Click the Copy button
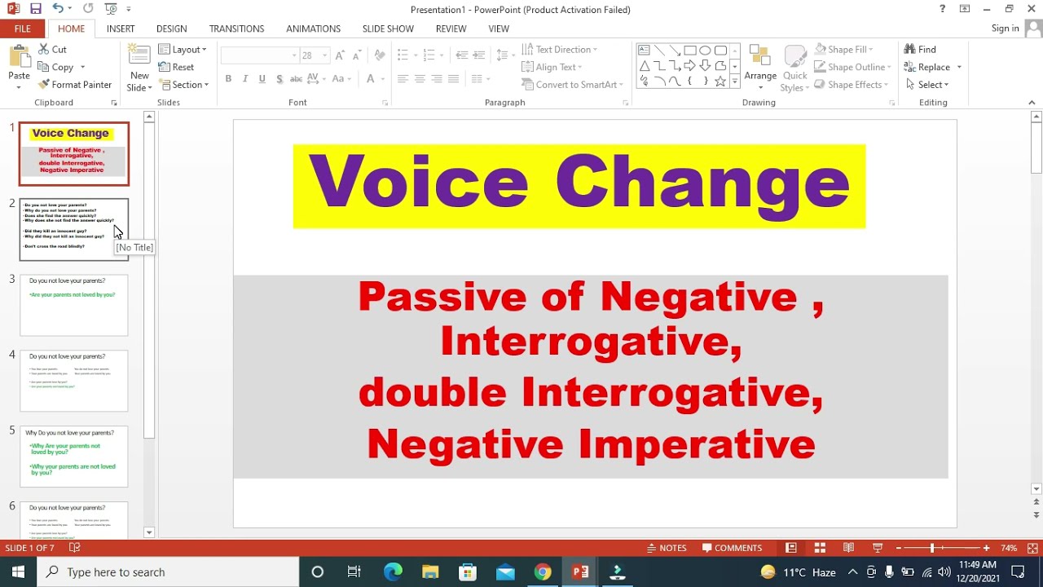 (55, 68)
